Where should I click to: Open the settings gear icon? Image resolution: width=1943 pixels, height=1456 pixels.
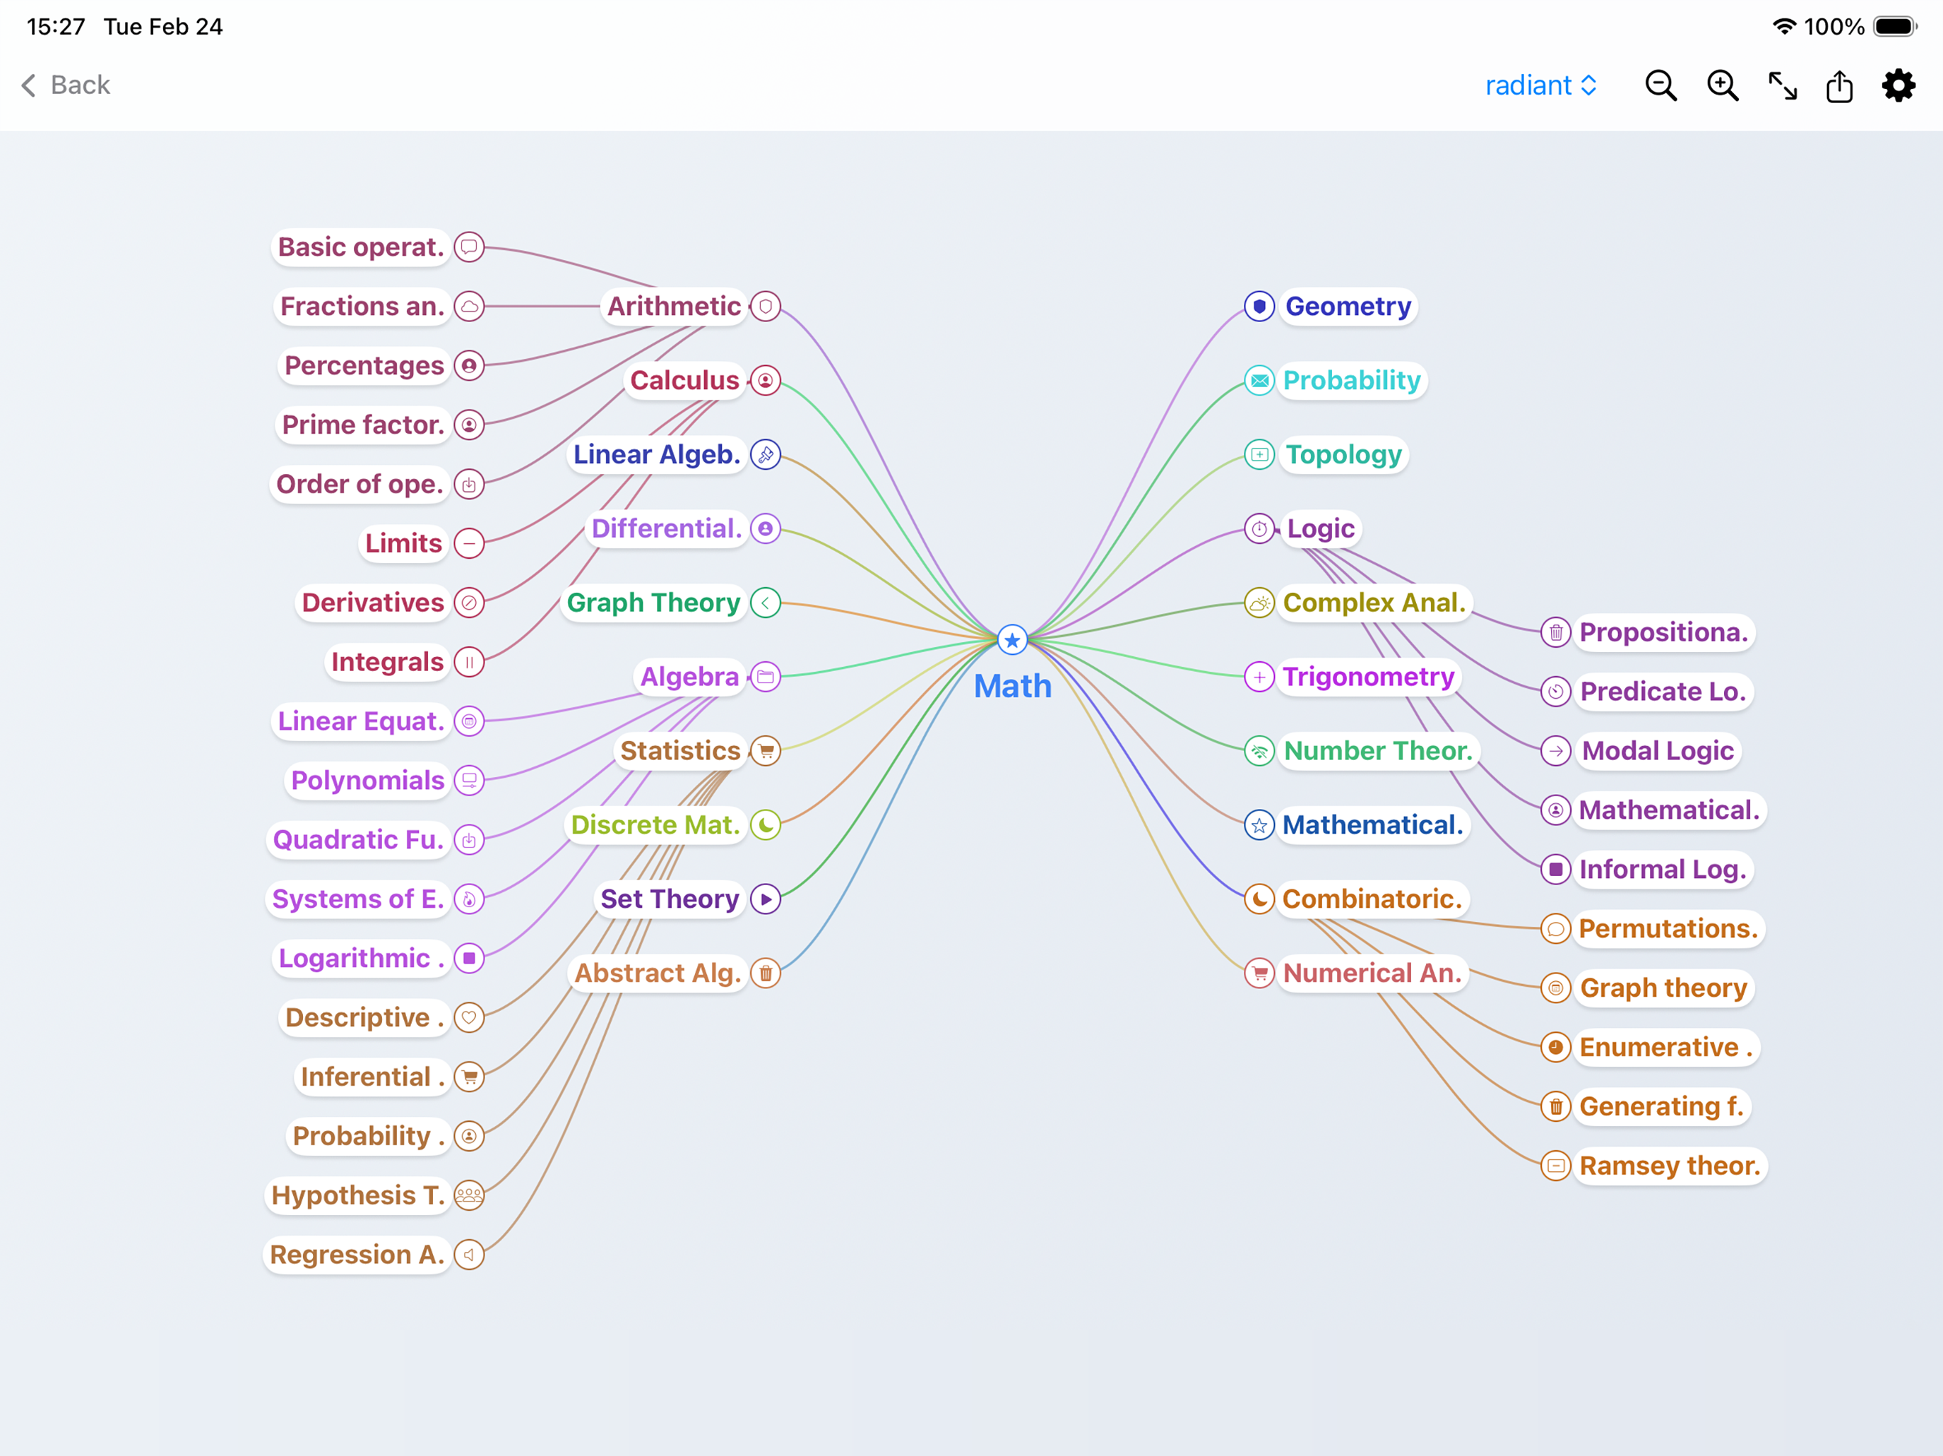1898,85
